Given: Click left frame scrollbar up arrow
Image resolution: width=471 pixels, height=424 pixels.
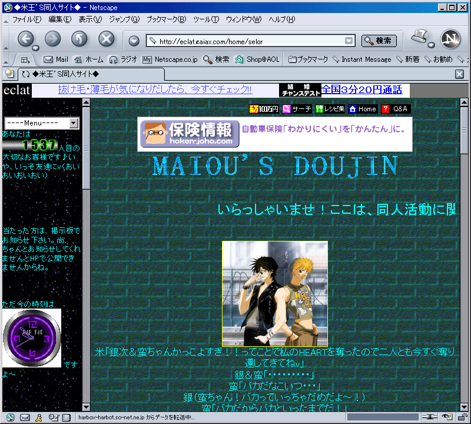Looking at the screenshot, I should pos(86,102).
